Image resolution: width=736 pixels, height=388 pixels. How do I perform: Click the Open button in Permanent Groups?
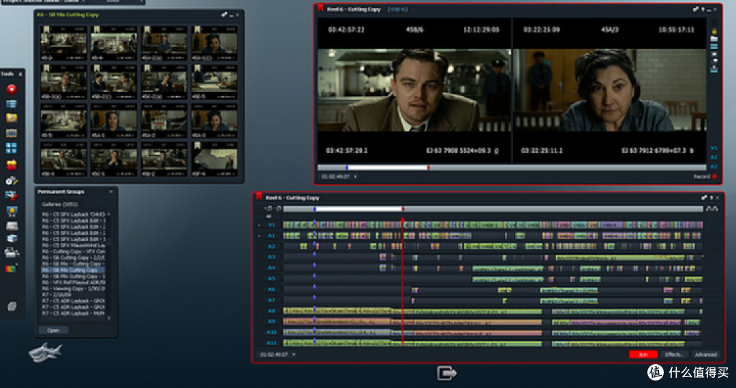(54, 330)
